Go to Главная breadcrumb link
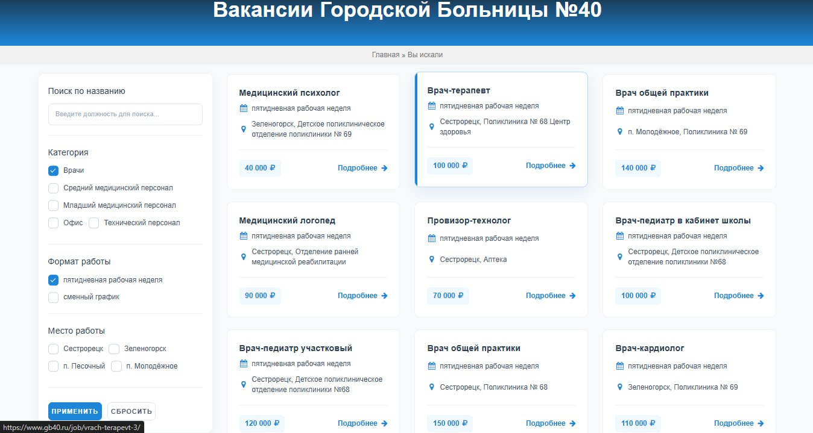813x433 pixels. click(385, 55)
